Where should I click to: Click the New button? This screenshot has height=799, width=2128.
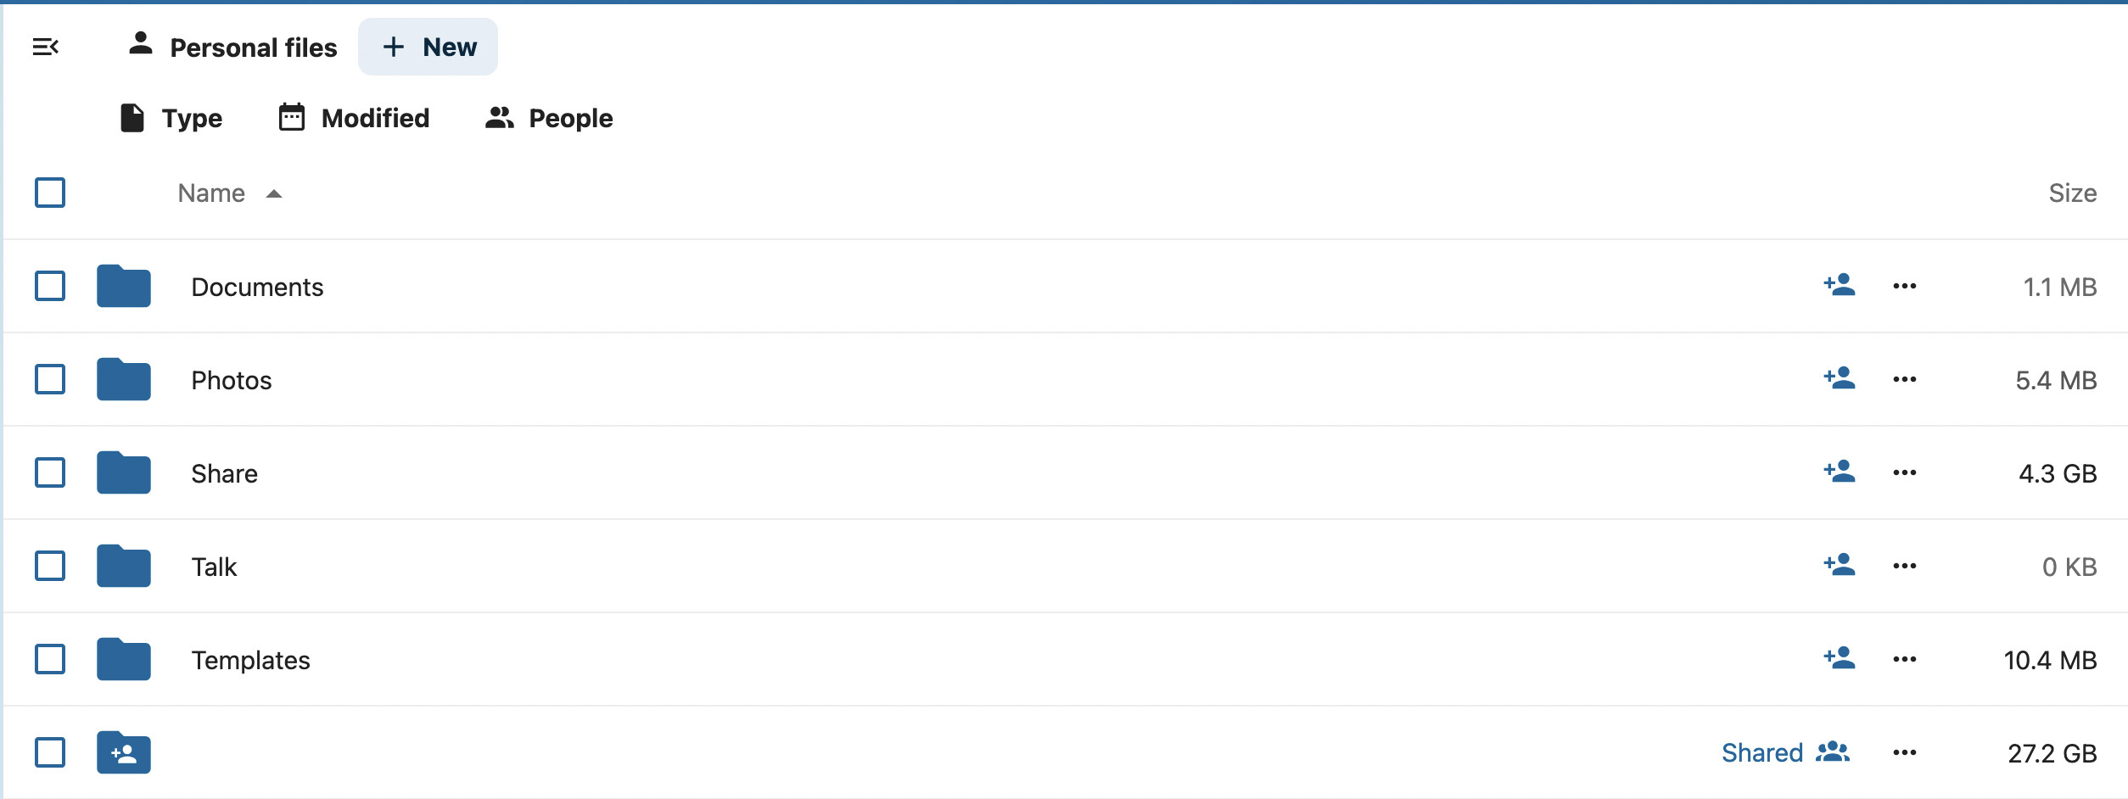point(428,47)
